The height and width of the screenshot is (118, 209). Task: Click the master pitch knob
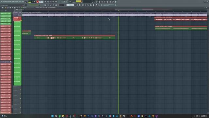point(26,5)
